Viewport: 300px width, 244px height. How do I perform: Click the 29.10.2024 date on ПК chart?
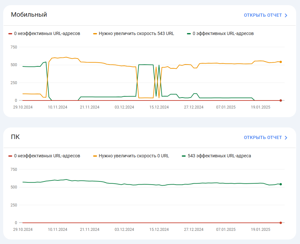coord(23,229)
